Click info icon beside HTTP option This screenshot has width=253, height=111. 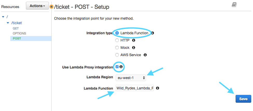tap(134, 40)
